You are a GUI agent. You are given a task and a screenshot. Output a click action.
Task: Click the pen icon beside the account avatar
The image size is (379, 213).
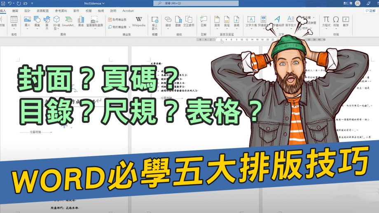coord(368,3)
